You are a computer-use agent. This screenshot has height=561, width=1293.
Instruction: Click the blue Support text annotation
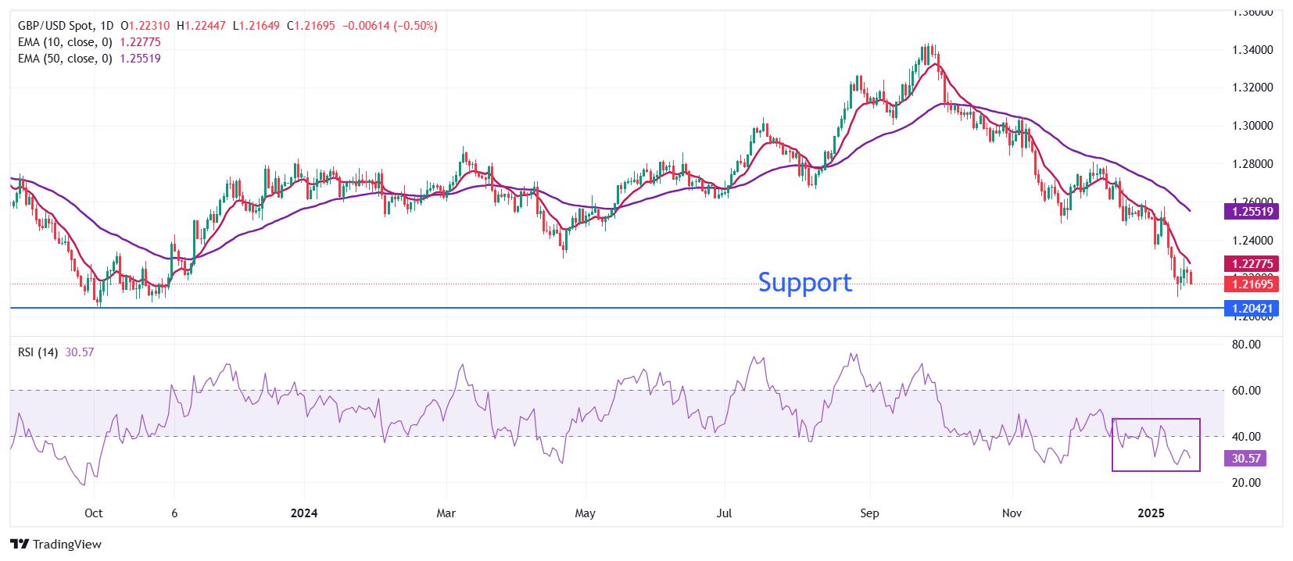click(x=804, y=282)
